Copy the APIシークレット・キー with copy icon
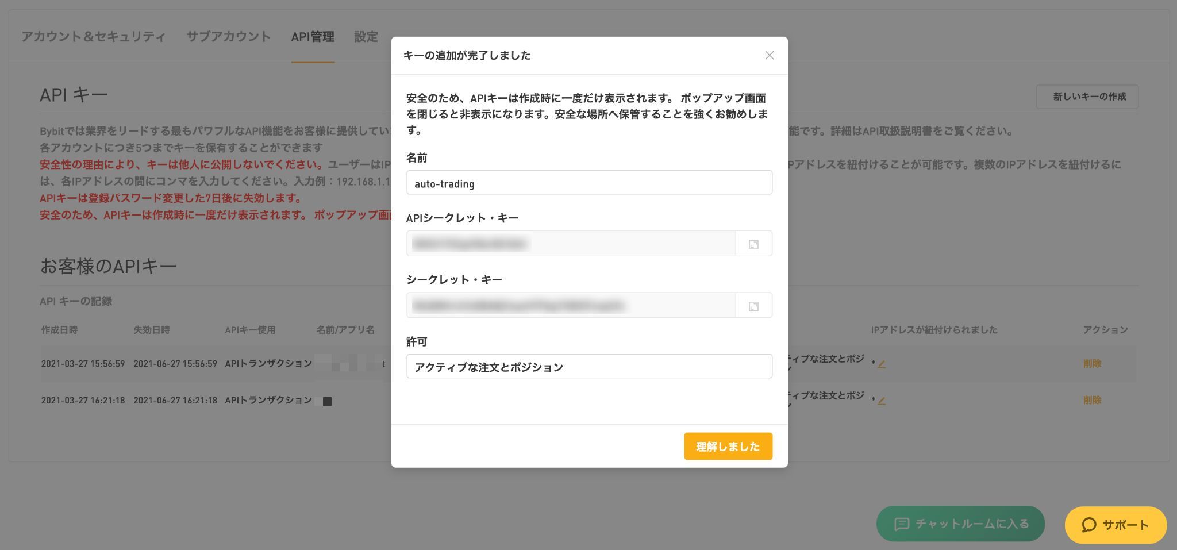The image size is (1177, 550). click(x=753, y=243)
